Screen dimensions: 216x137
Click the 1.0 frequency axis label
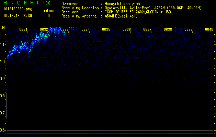coord(3,62)
